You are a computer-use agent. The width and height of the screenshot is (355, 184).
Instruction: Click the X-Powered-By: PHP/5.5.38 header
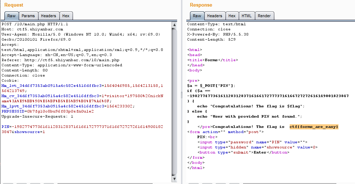coord(218,34)
